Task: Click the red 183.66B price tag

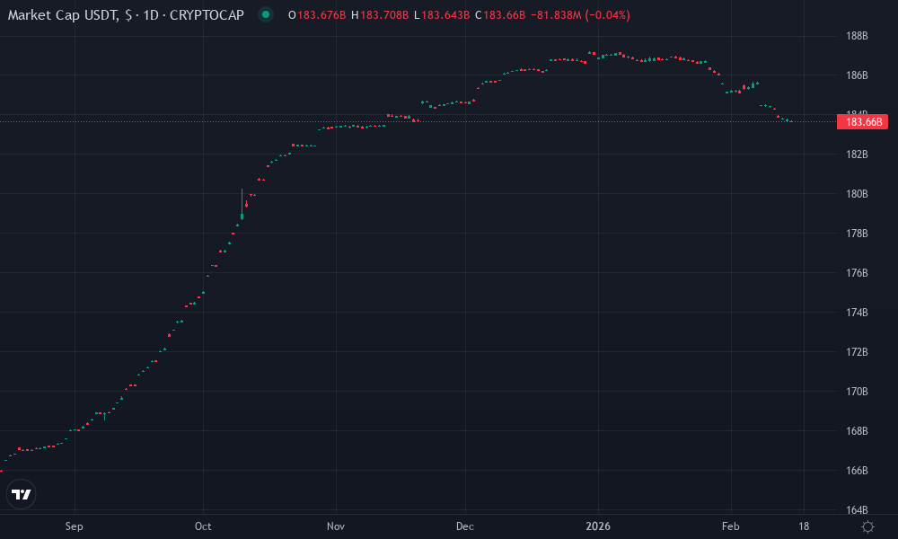Action: coord(861,121)
